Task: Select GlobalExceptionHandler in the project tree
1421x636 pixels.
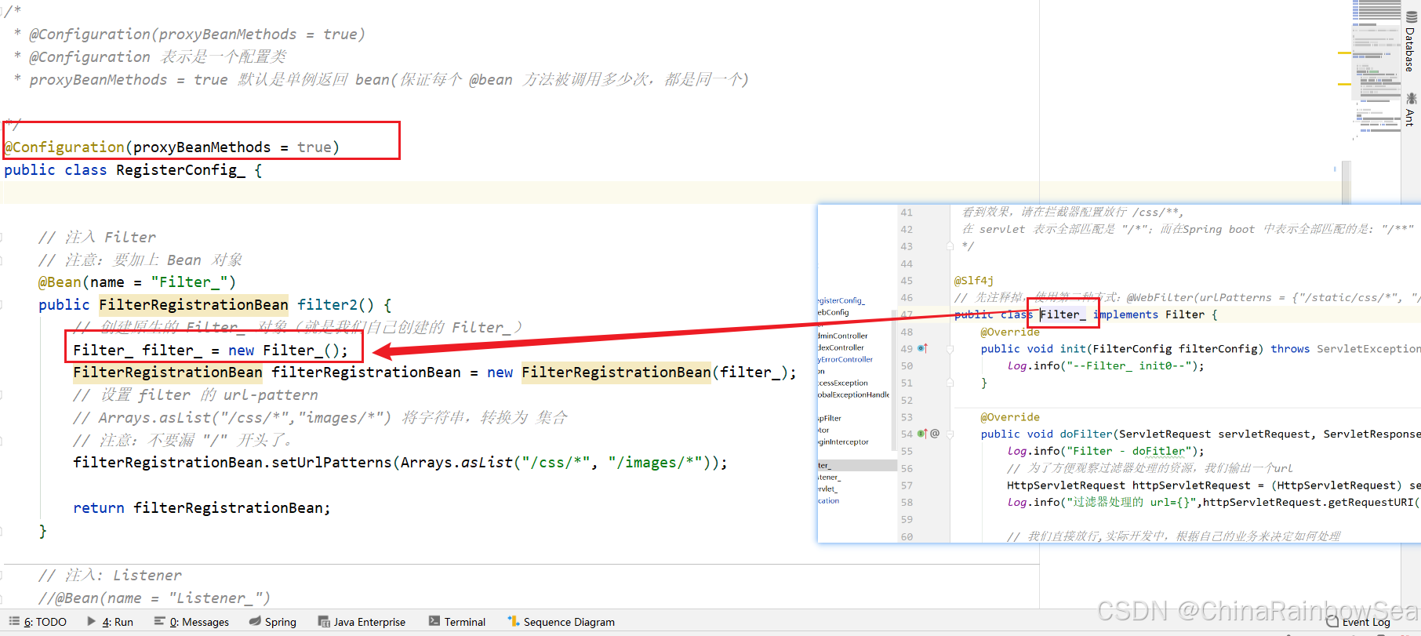Action: (x=853, y=394)
